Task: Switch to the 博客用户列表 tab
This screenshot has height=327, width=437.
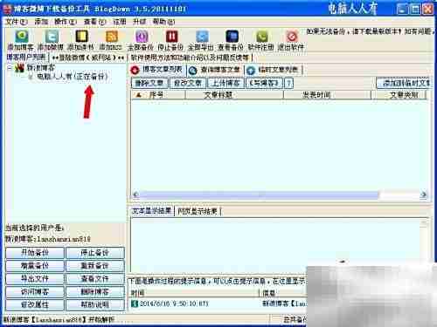Action: (x=26, y=58)
